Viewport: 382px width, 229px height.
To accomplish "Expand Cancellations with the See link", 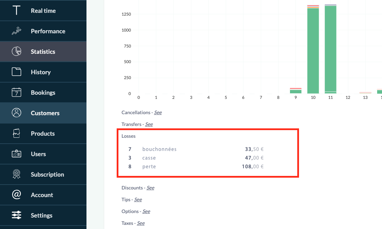I will click(158, 113).
